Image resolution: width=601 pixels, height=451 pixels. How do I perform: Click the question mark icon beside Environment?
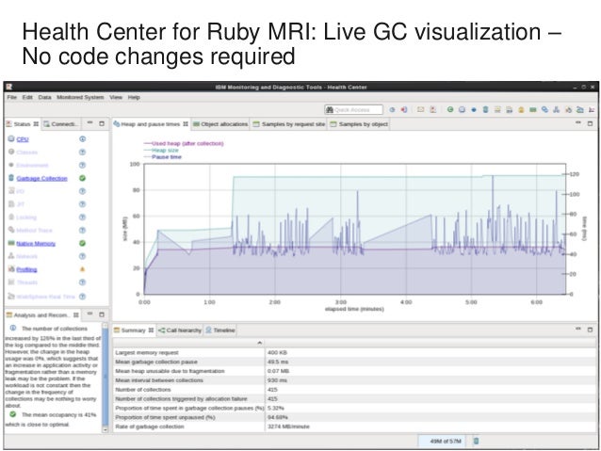(x=82, y=165)
